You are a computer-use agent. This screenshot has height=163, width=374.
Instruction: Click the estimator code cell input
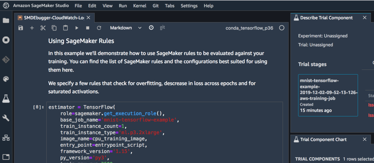point(164,132)
